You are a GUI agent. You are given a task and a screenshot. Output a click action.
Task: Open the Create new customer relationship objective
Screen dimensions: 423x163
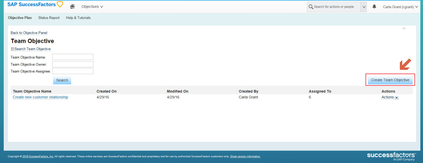40,97
